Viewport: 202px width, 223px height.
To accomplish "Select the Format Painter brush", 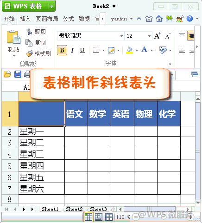I will [x=29, y=53].
